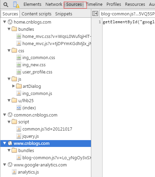Toggle device mode phone icon
The width and height of the screenshot is (155, 177).
click(16, 4)
